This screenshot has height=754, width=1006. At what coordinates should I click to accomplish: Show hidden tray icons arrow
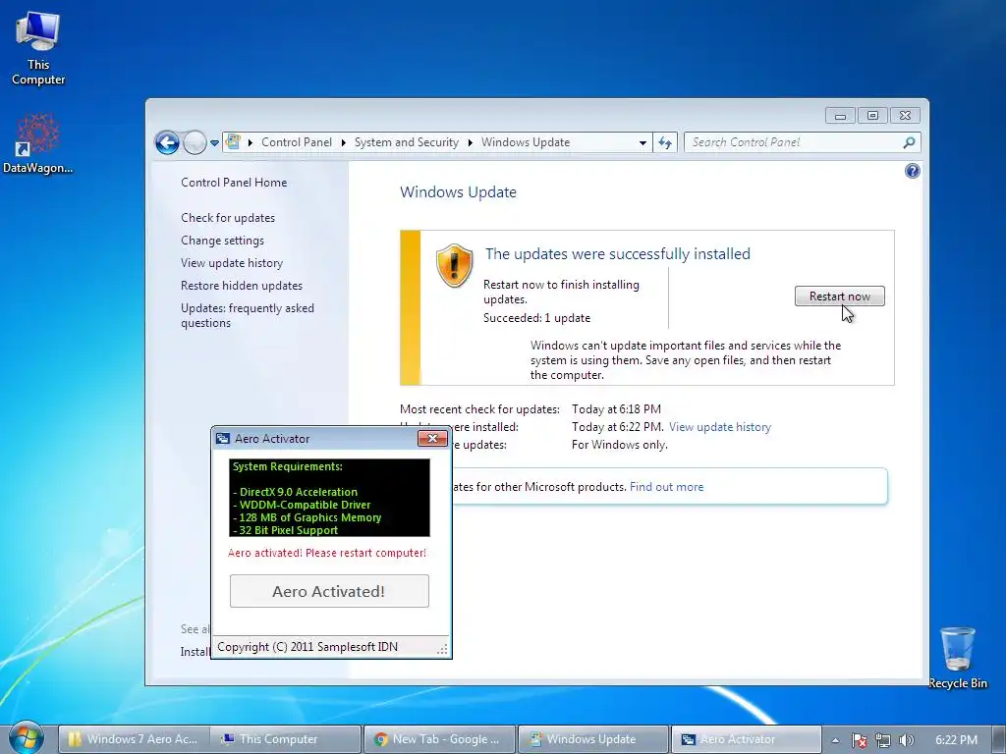click(835, 740)
